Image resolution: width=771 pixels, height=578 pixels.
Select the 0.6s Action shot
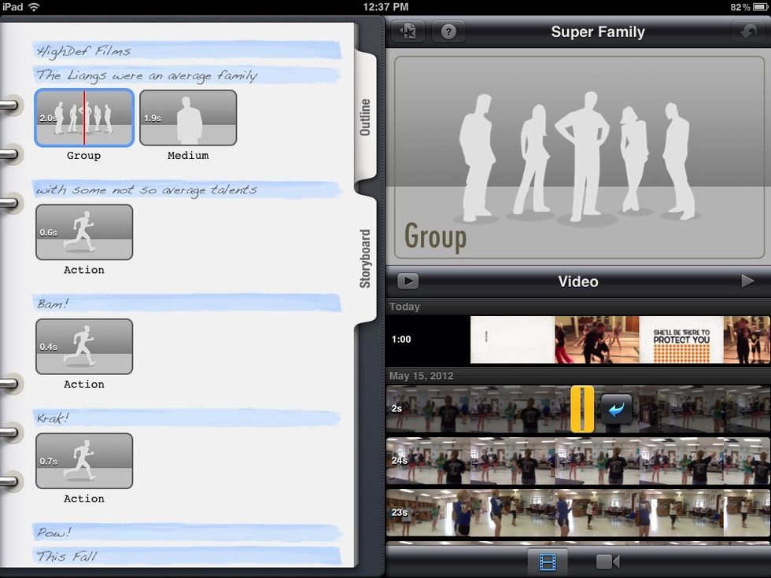83,232
